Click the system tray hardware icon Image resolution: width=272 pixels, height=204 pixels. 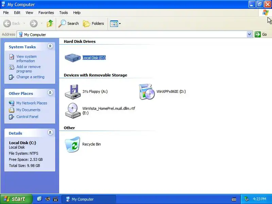pos(247,199)
